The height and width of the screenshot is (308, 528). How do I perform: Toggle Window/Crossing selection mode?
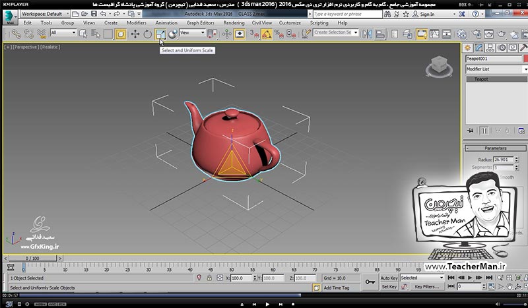coord(121,34)
